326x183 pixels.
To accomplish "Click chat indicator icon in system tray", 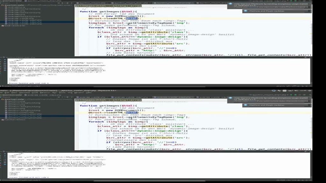I will 273,91.
